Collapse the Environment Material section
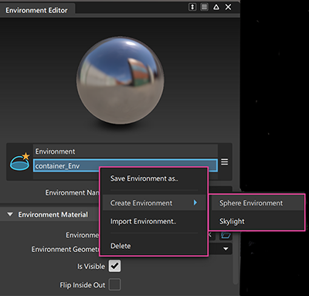The width and height of the screenshot is (309, 296). [10, 214]
